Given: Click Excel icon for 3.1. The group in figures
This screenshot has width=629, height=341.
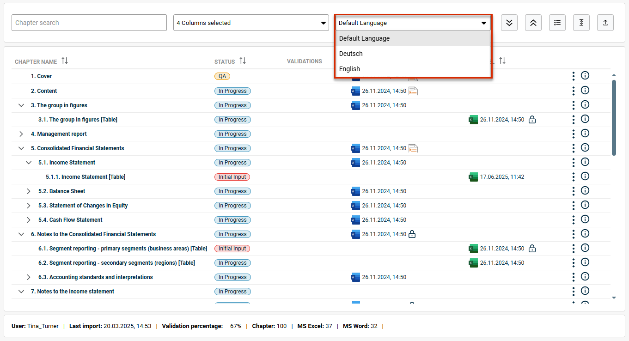Looking at the screenshot, I should click(x=473, y=120).
